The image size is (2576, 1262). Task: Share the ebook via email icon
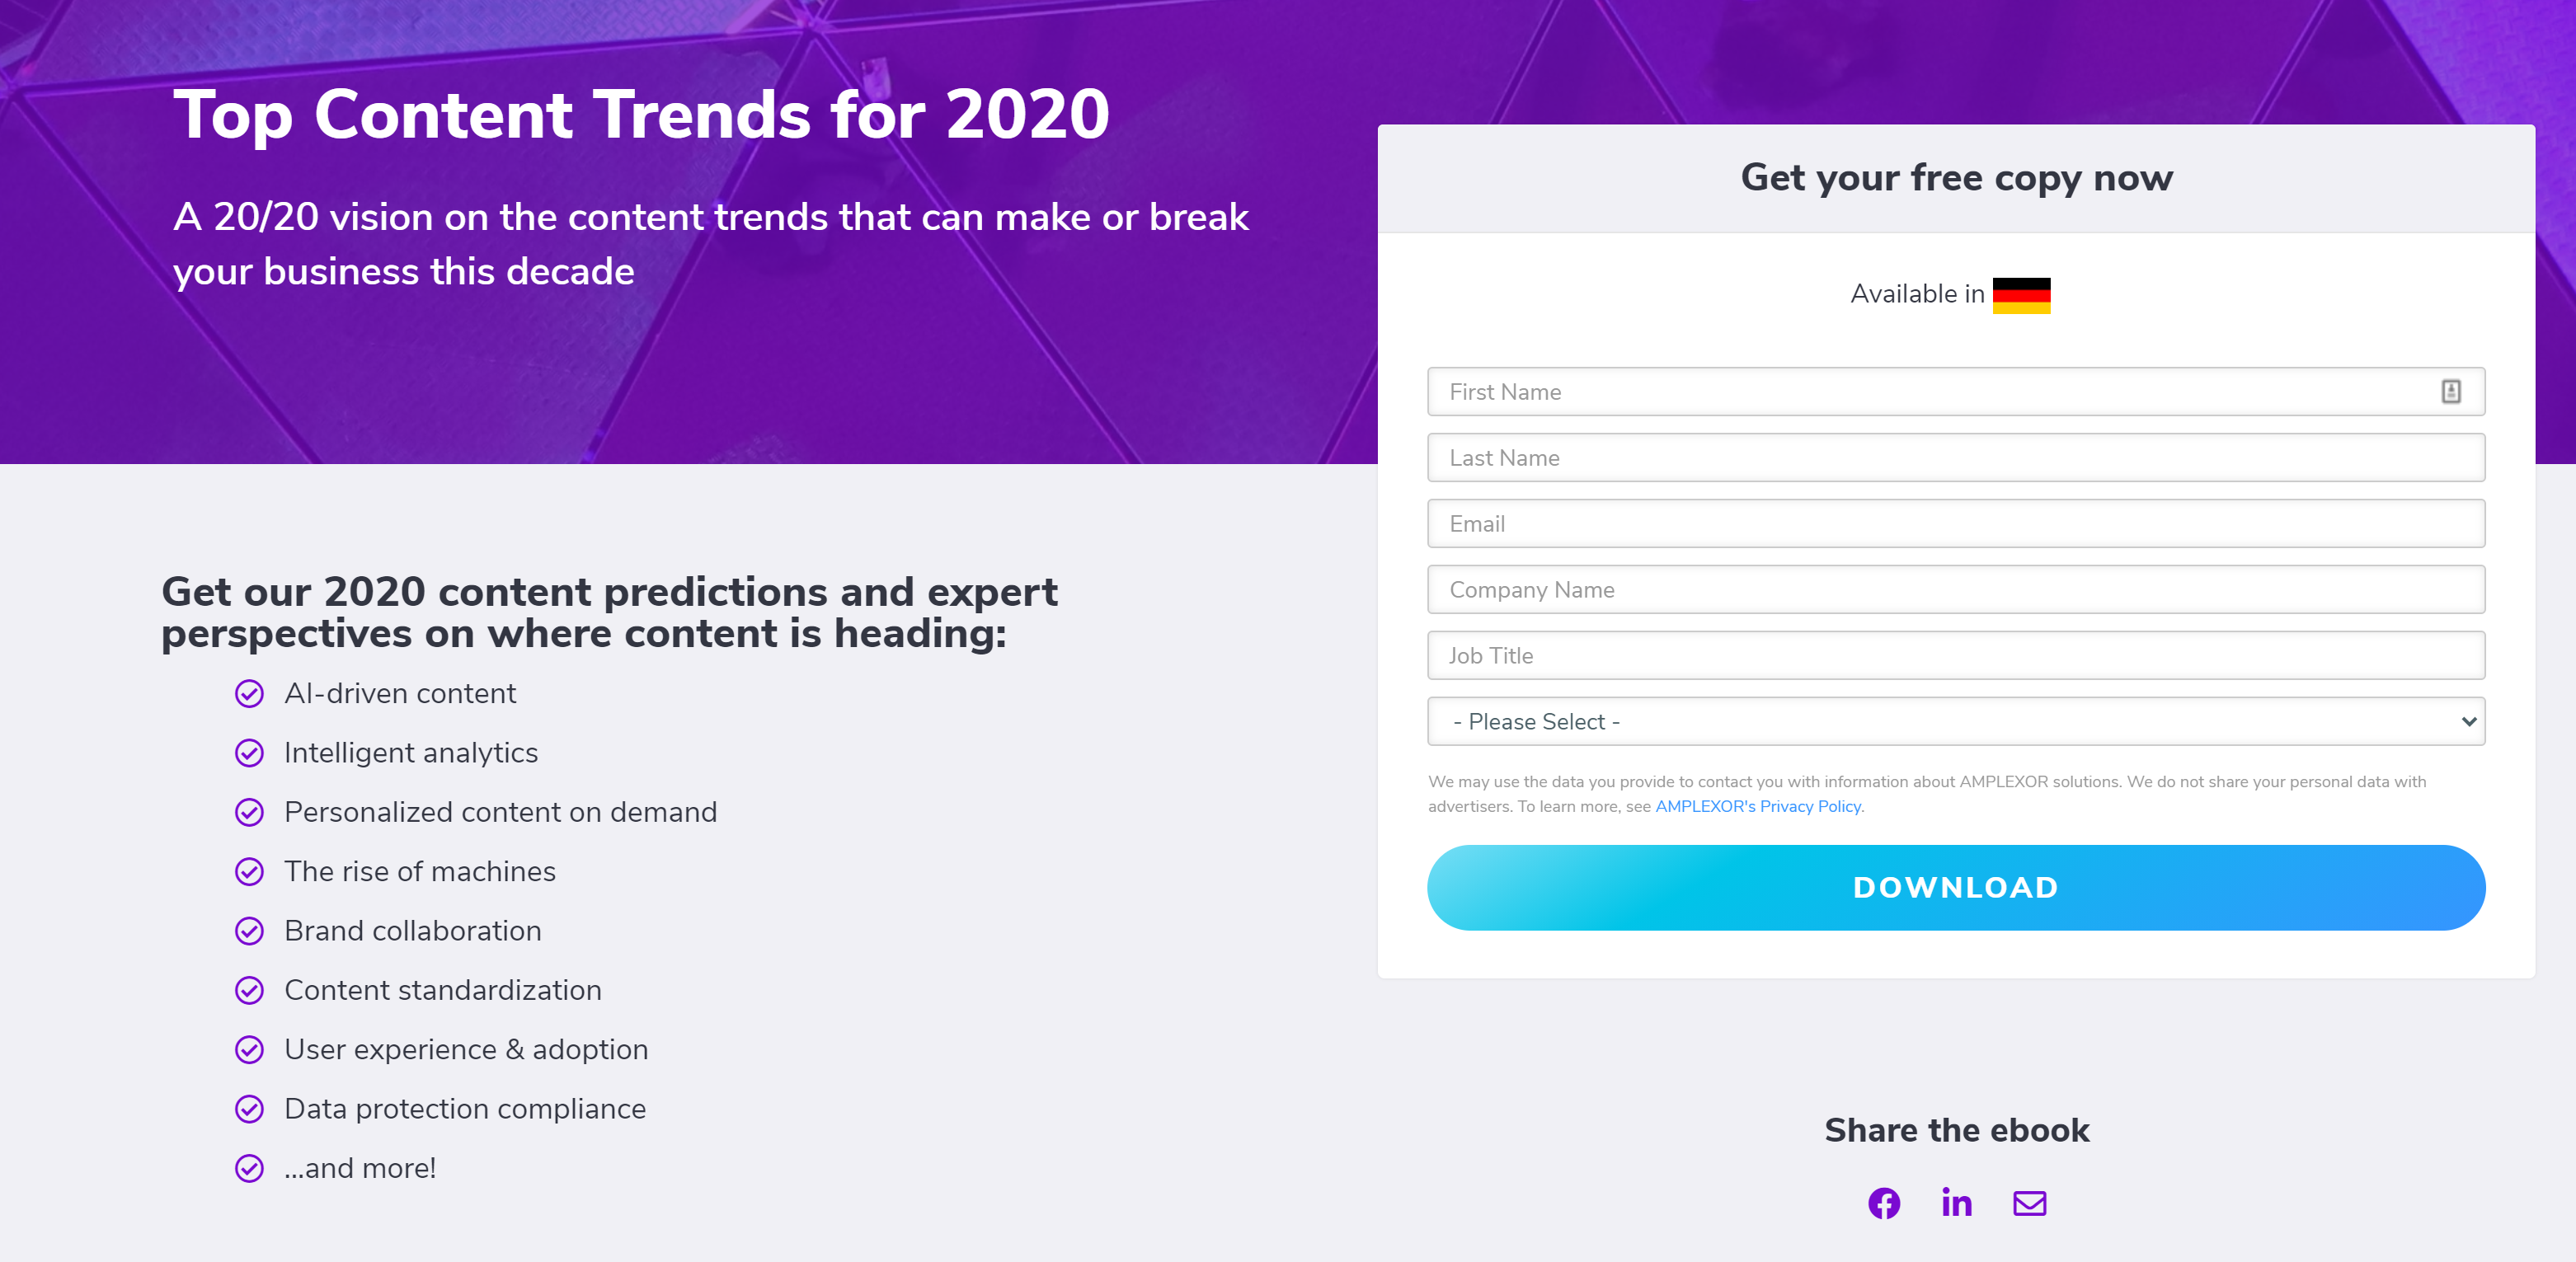[x=2029, y=1203]
